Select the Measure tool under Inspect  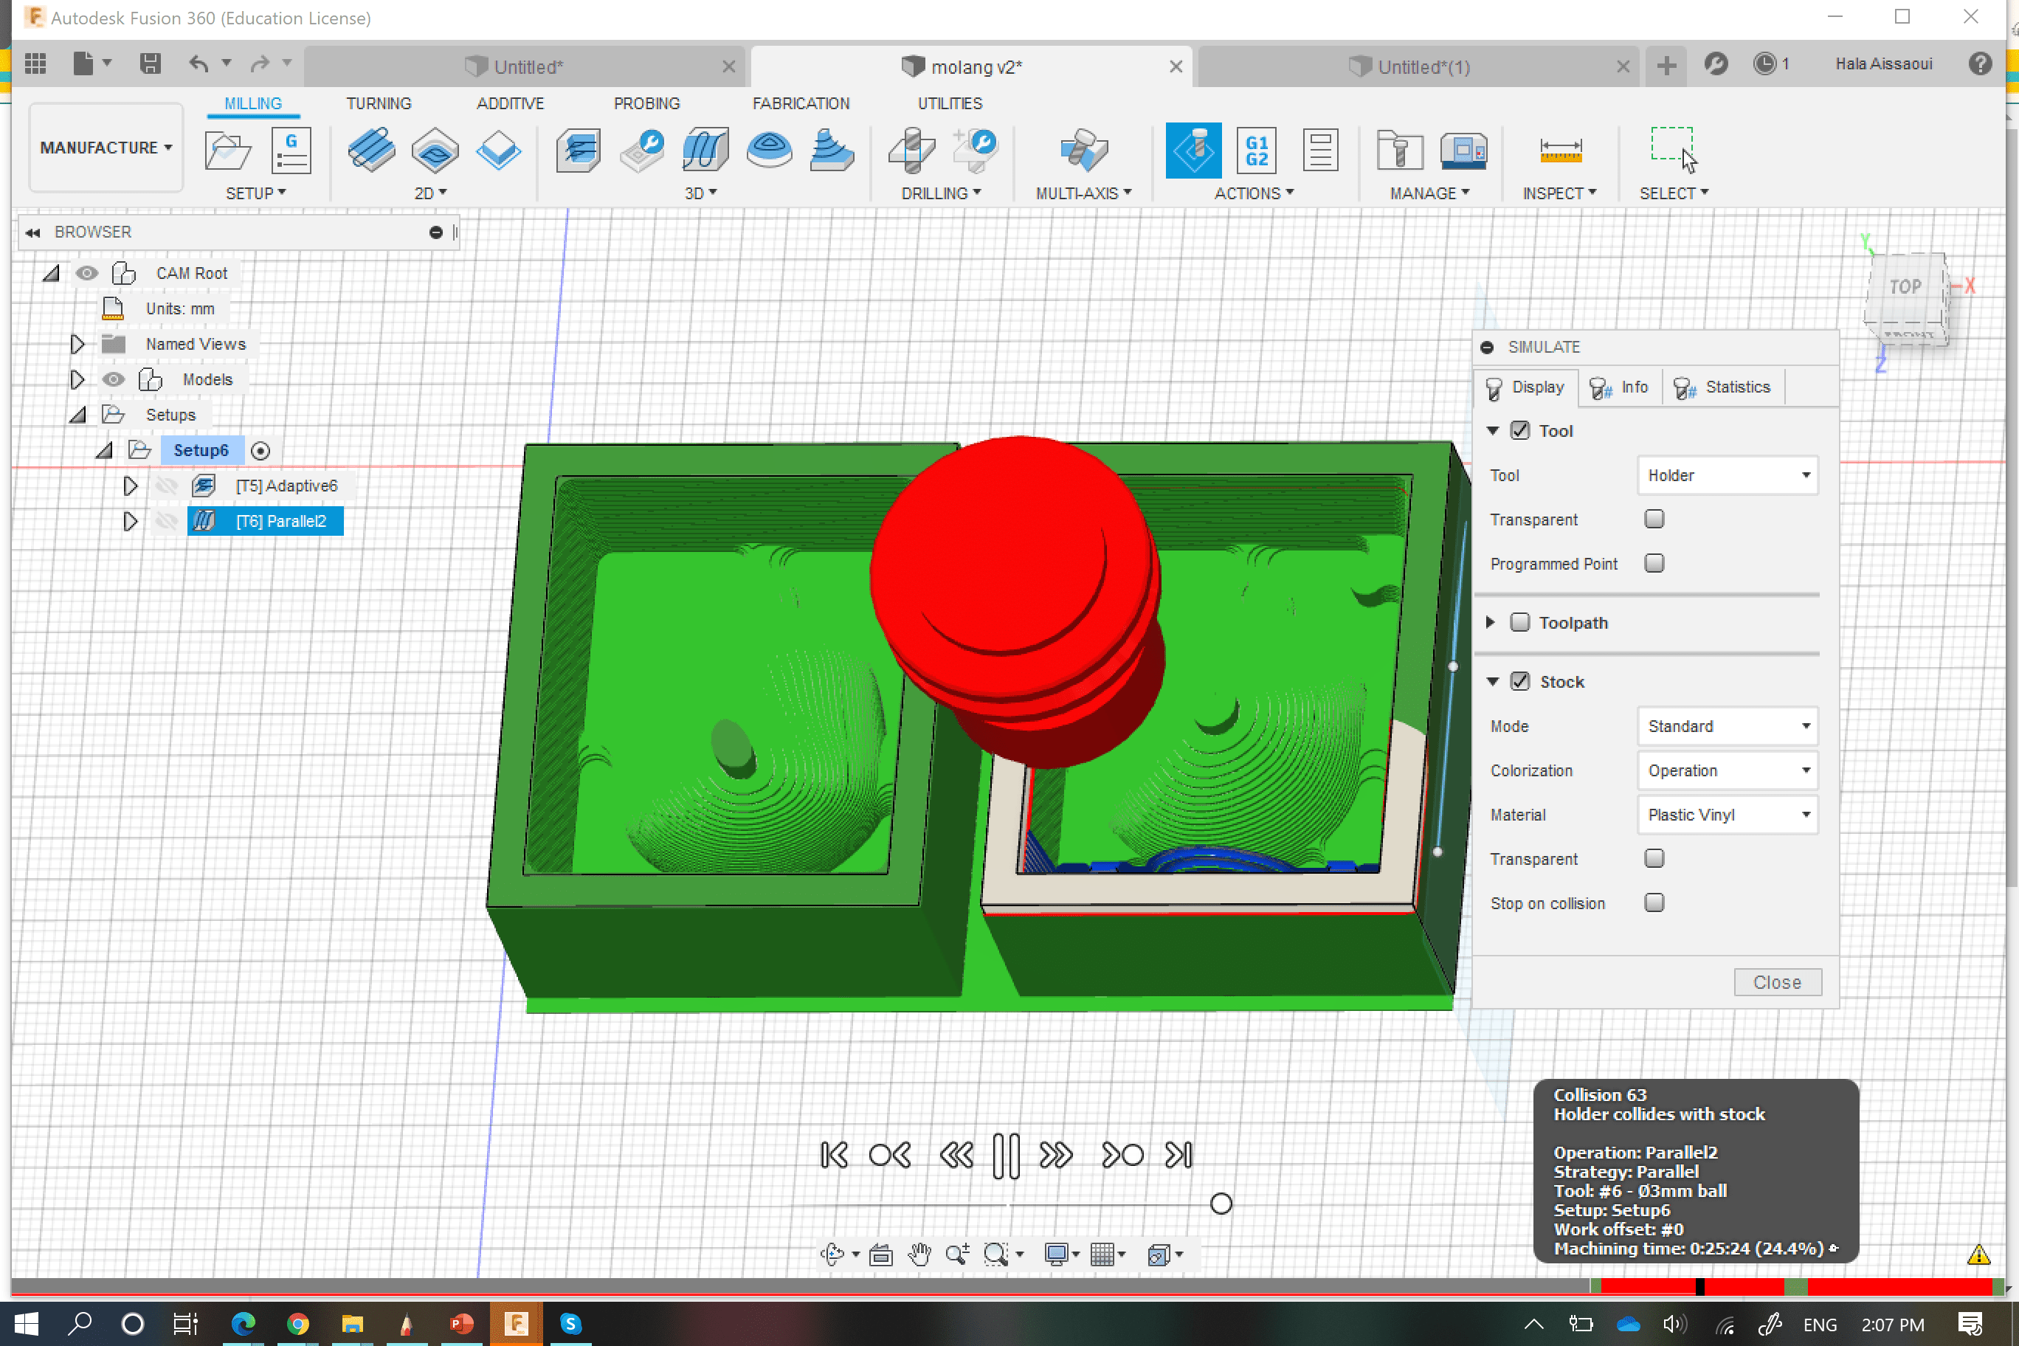1560,151
